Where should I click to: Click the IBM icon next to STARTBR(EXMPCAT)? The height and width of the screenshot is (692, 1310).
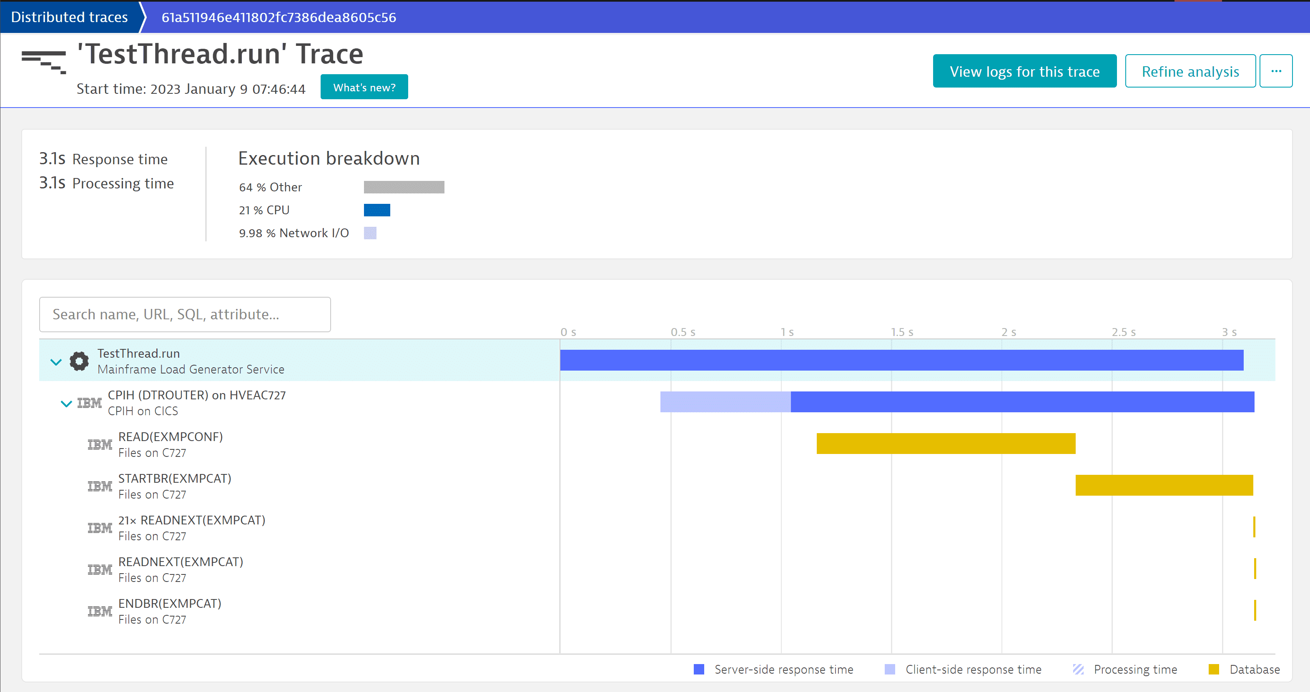pyautogui.click(x=99, y=483)
